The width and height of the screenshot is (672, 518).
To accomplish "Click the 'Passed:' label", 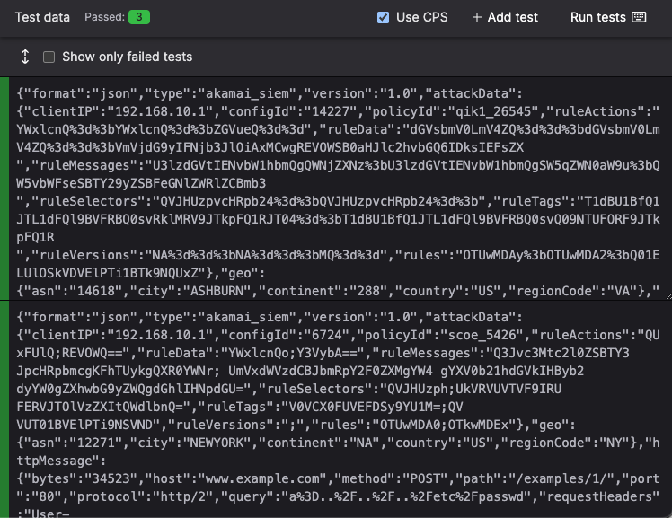I will [104, 17].
